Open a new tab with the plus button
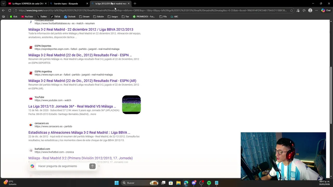Screen dimensions: 333x187 (135, 3)
